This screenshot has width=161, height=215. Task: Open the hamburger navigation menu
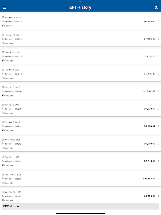pyautogui.click(x=5, y=8)
